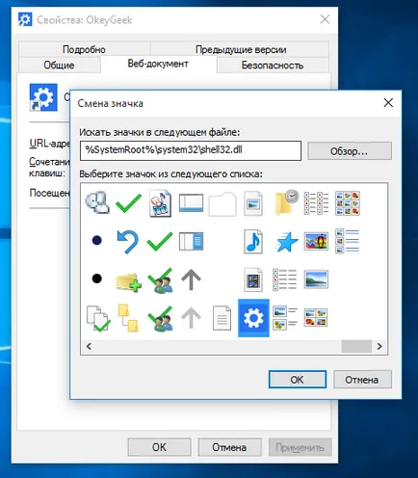Pick the folder with clock icon
Viewport: 418px width, 478px height.
[x=287, y=203]
